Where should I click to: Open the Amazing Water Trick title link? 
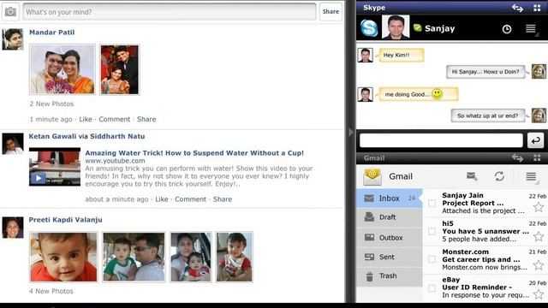pos(194,153)
